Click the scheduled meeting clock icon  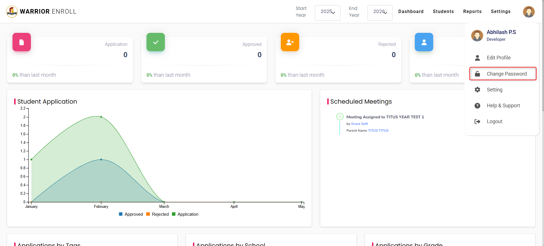[339, 117]
